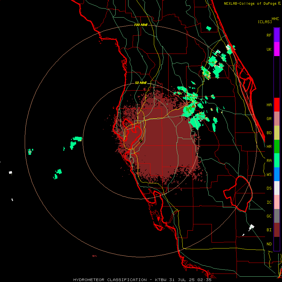Select the yellow BD legend swatch
The width and height of the screenshot is (282, 282).
click(277, 133)
